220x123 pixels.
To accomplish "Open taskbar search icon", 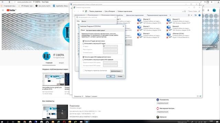I will tap(8, 122).
